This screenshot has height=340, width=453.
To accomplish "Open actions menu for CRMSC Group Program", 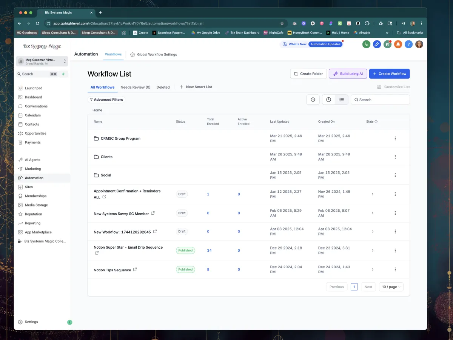I will coord(395,138).
